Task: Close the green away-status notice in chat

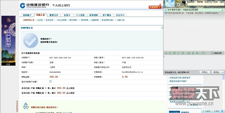Action: (223, 10)
